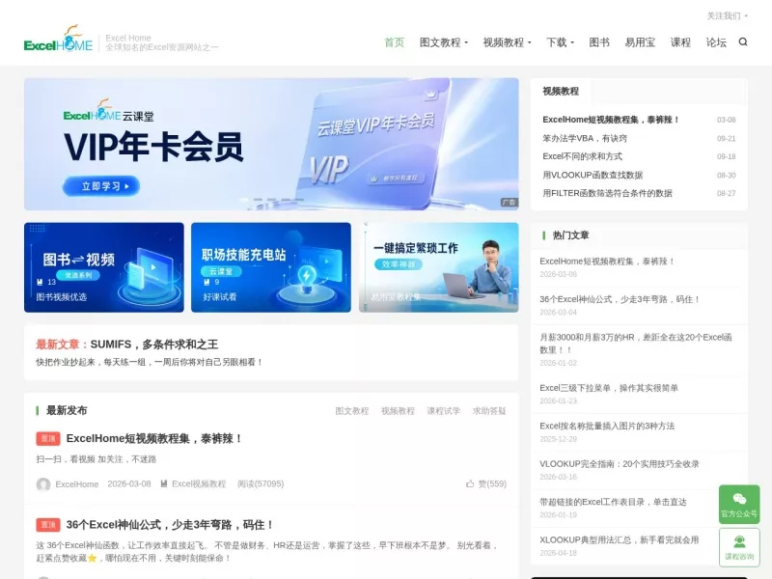The image size is (772, 579).
Task: Open post 36个Excel神仙公式 in 最新发布
Action: click(x=171, y=524)
